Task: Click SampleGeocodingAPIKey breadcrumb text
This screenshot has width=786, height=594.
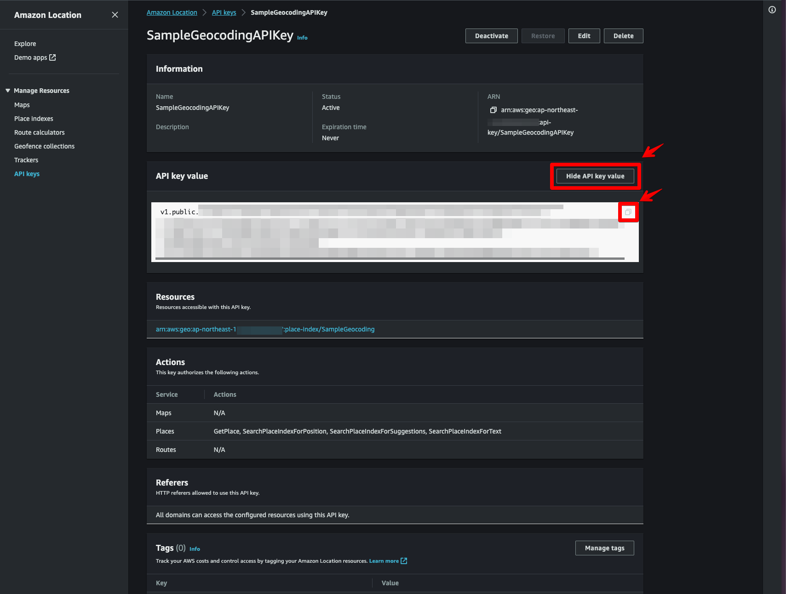Action: [289, 12]
